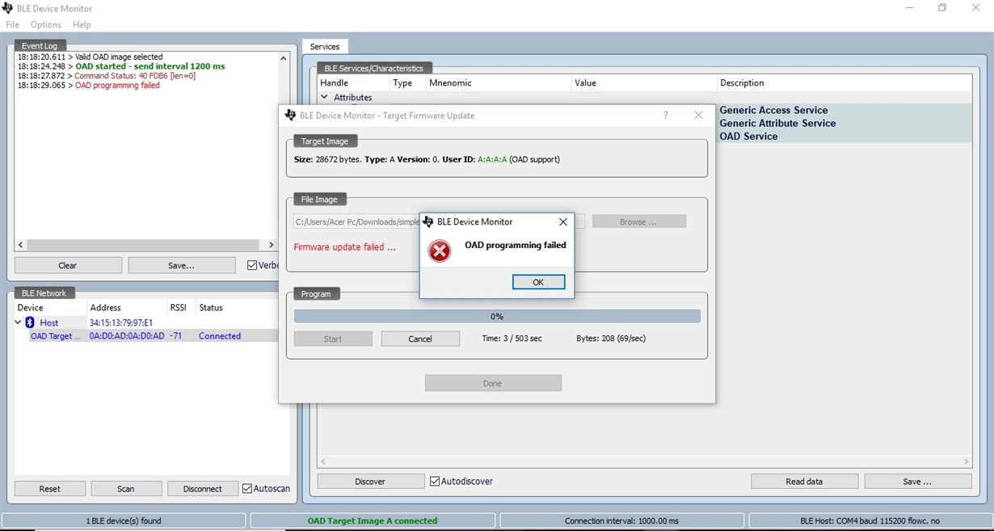
Task: Toggle the Autodiscover checkbox
Action: pyautogui.click(x=435, y=481)
